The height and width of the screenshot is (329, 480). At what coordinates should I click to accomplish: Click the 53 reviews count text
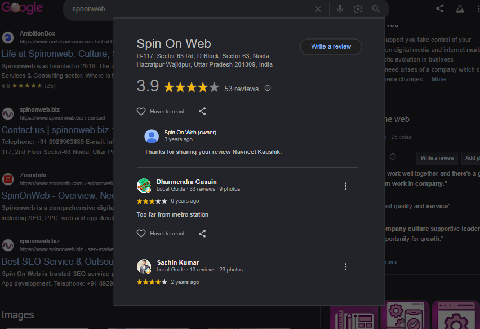pos(242,89)
